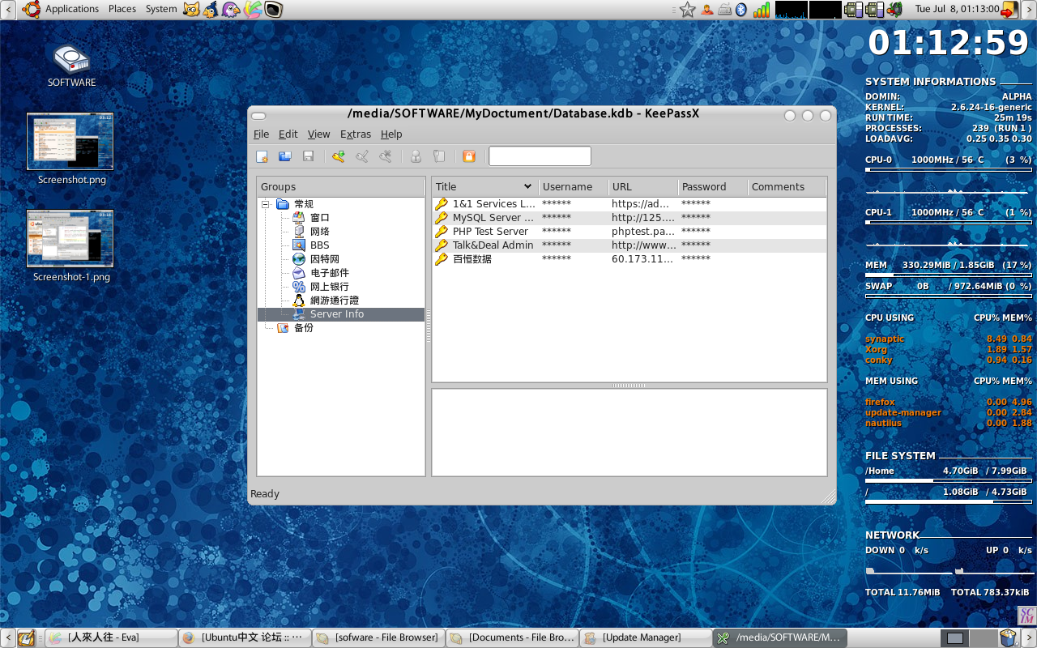The image size is (1037, 648).
Task: Click the Open Database toolbar icon
Action: click(x=285, y=156)
